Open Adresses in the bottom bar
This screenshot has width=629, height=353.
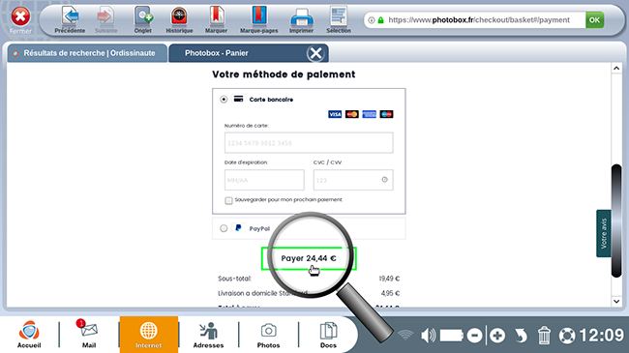coord(208,335)
